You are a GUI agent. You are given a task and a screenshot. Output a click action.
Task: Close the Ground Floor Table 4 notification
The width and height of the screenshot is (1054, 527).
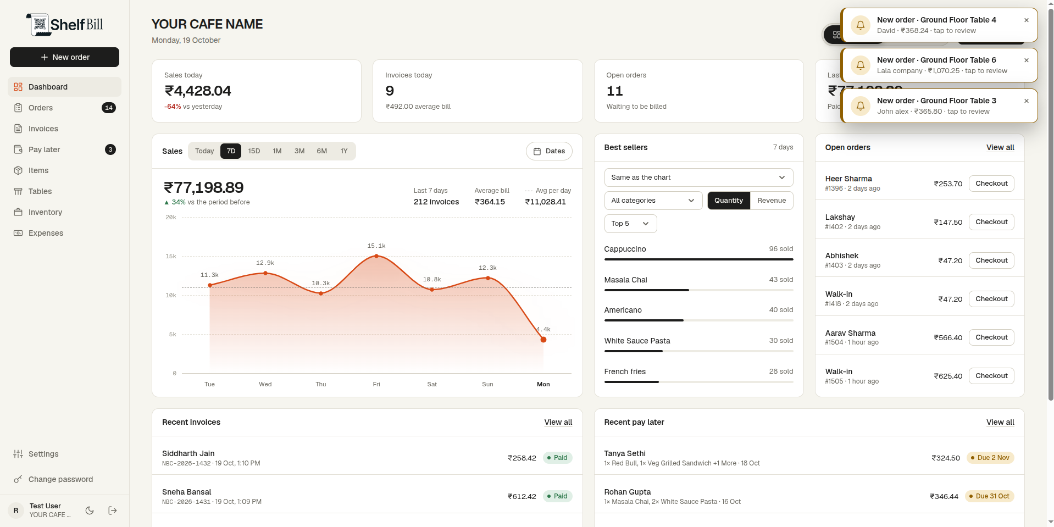(x=1026, y=20)
